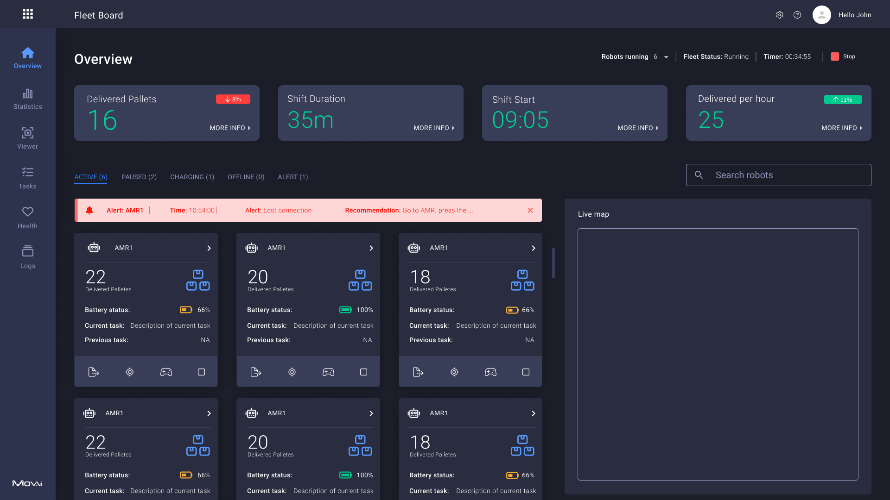Click the user avatar icon
890x500 pixels.
[822, 15]
